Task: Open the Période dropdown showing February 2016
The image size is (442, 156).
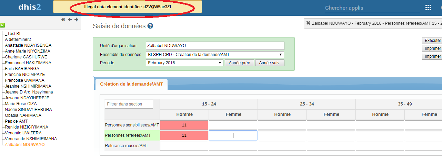Action: [185, 63]
